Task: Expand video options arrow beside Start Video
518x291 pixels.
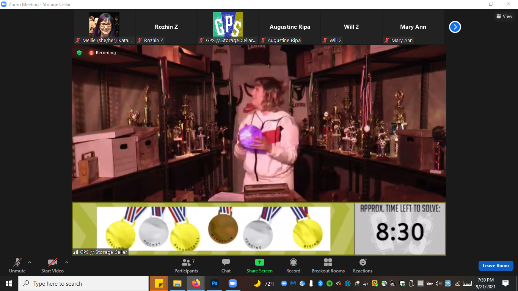Action: [67, 262]
